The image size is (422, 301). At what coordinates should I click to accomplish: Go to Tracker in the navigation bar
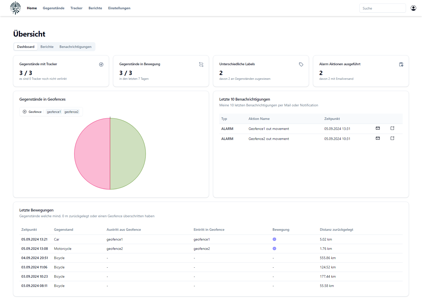[76, 8]
